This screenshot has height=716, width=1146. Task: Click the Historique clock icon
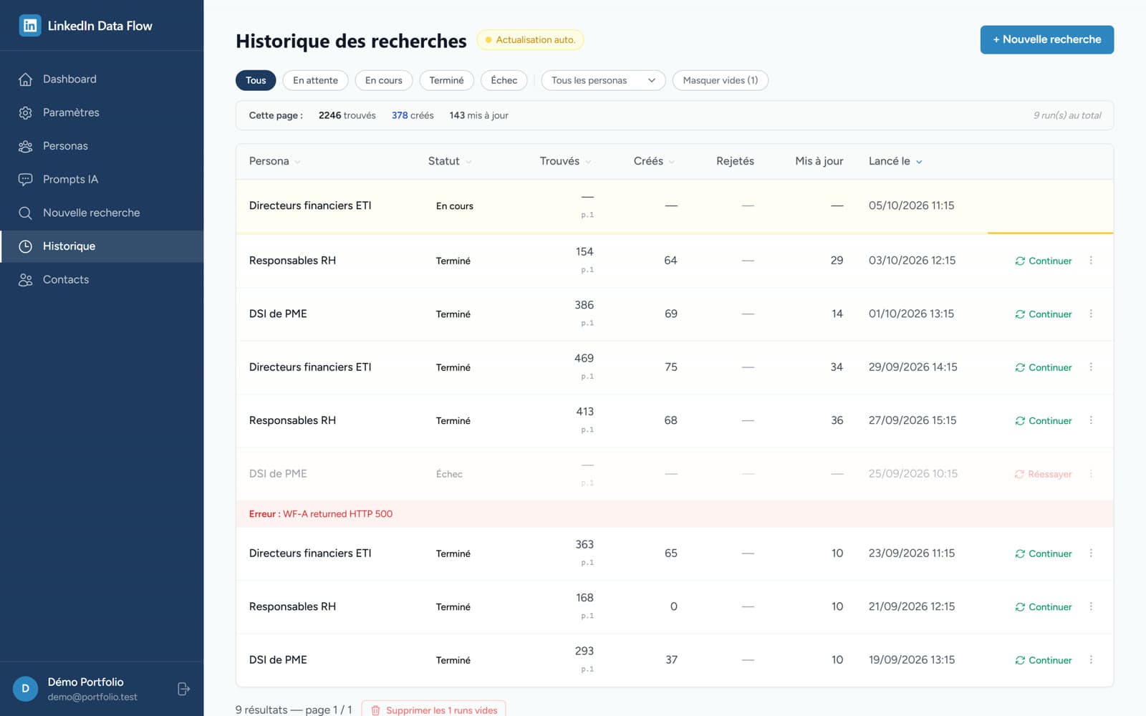[x=26, y=246]
